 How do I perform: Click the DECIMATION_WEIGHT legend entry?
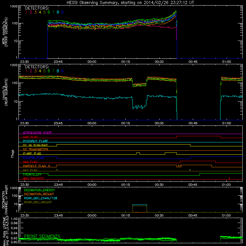[x=39, y=194]
